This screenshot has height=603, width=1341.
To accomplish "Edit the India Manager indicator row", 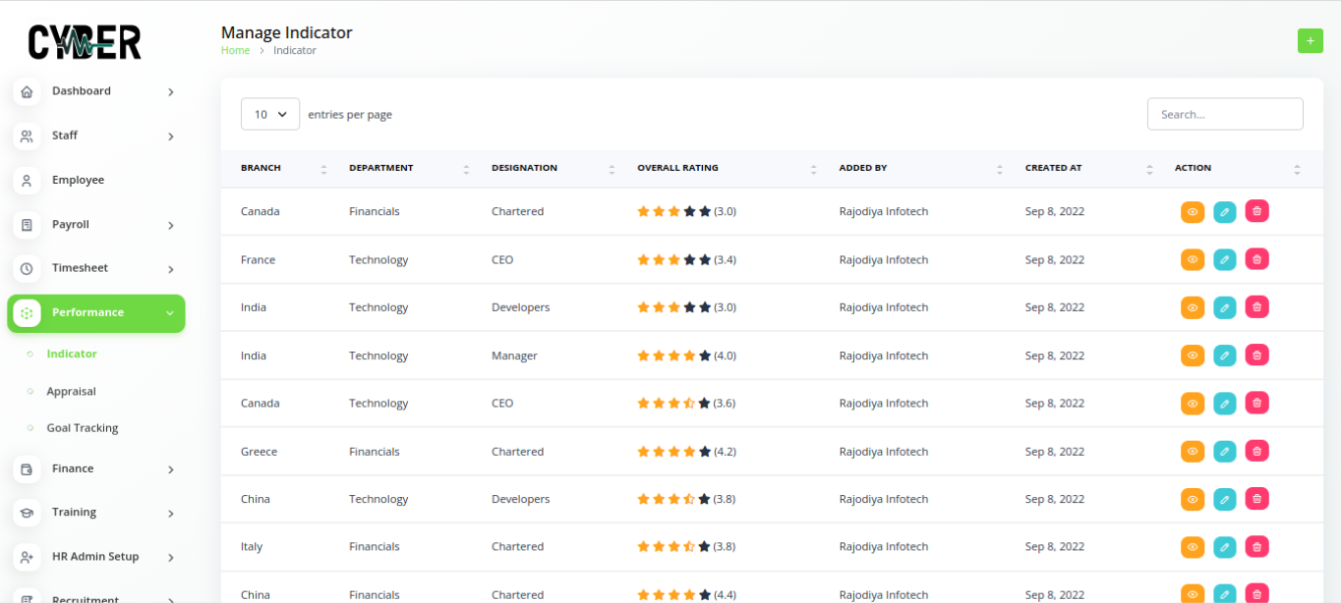I will pos(1224,356).
